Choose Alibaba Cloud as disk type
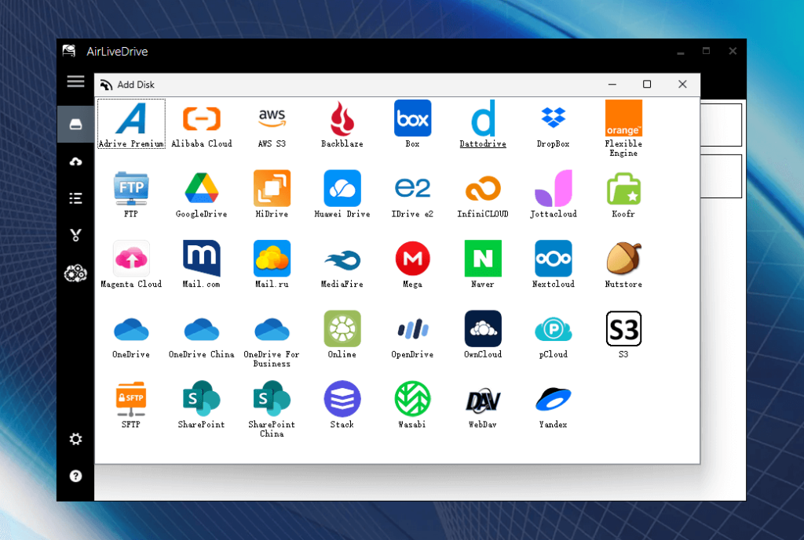This screenshot has width=804, height=540. (x=202, y=124)
